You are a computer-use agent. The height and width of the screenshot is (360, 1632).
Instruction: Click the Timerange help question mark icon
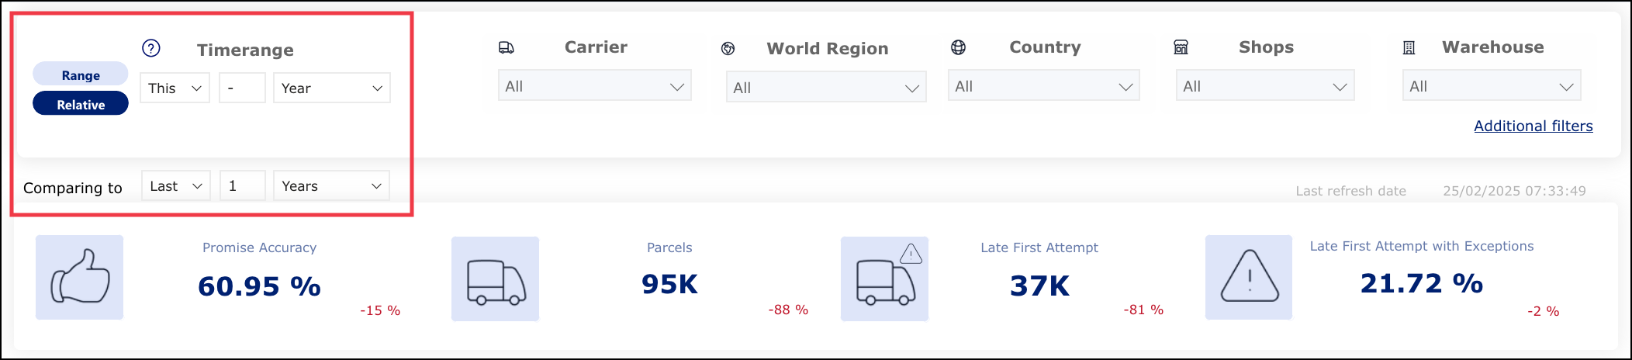pyautogui.click(x=151, y=48)
